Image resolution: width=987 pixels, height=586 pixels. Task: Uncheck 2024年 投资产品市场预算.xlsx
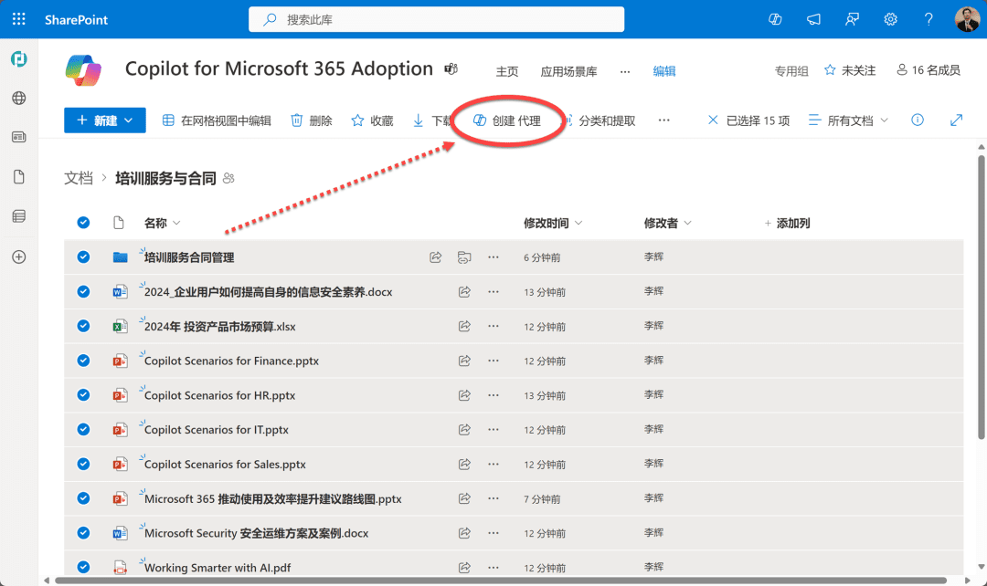83,327
